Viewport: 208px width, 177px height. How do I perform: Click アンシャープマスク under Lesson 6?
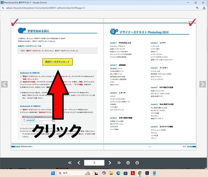click(x=157, y=79)
